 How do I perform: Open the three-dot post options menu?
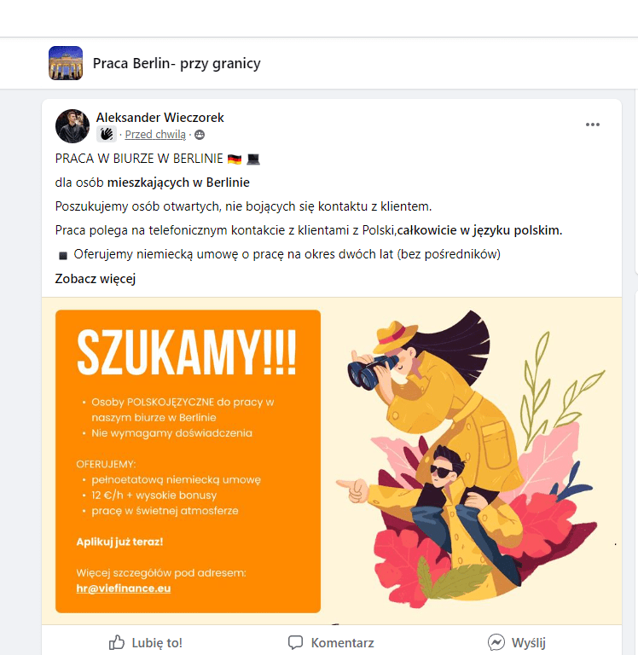593,125
